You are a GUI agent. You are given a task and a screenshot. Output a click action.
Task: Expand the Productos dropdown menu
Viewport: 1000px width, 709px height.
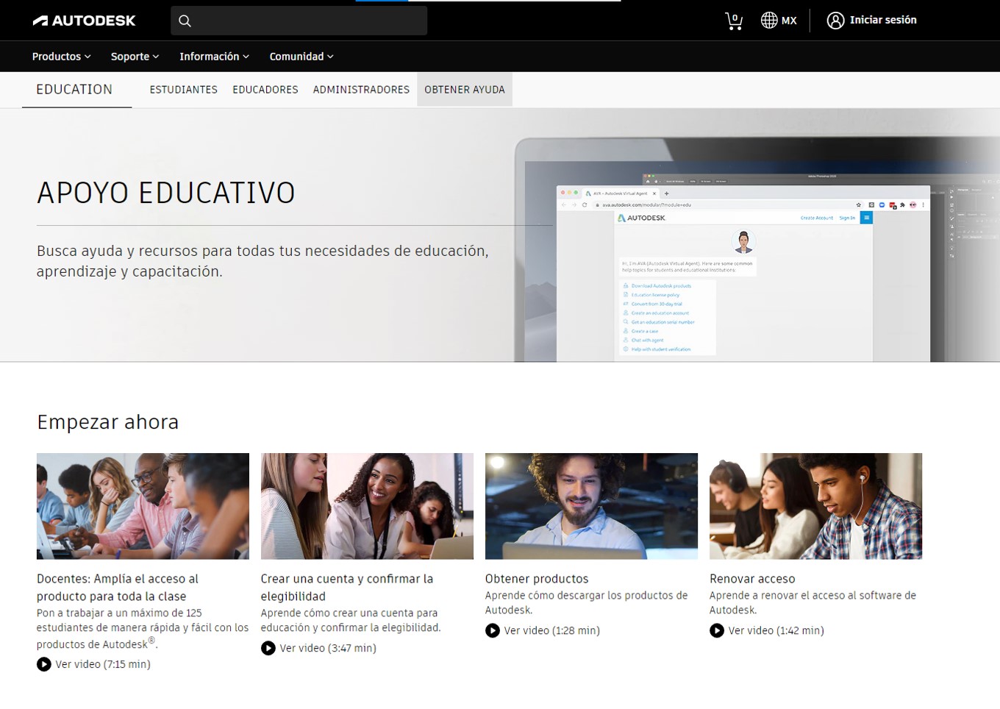click(x=61, y=57)
